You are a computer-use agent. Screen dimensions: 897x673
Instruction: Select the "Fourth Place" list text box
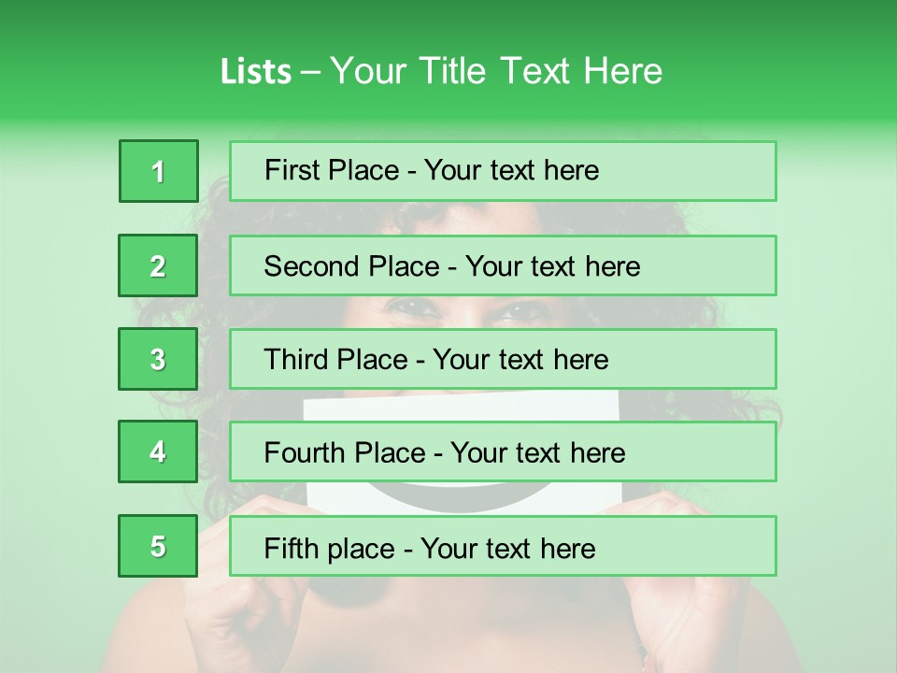503,452
